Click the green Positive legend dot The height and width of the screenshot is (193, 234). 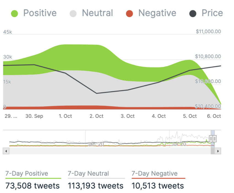(x=14, y=13)
